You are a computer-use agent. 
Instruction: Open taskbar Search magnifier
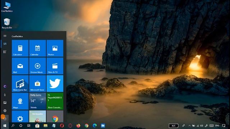click(13, 126)
